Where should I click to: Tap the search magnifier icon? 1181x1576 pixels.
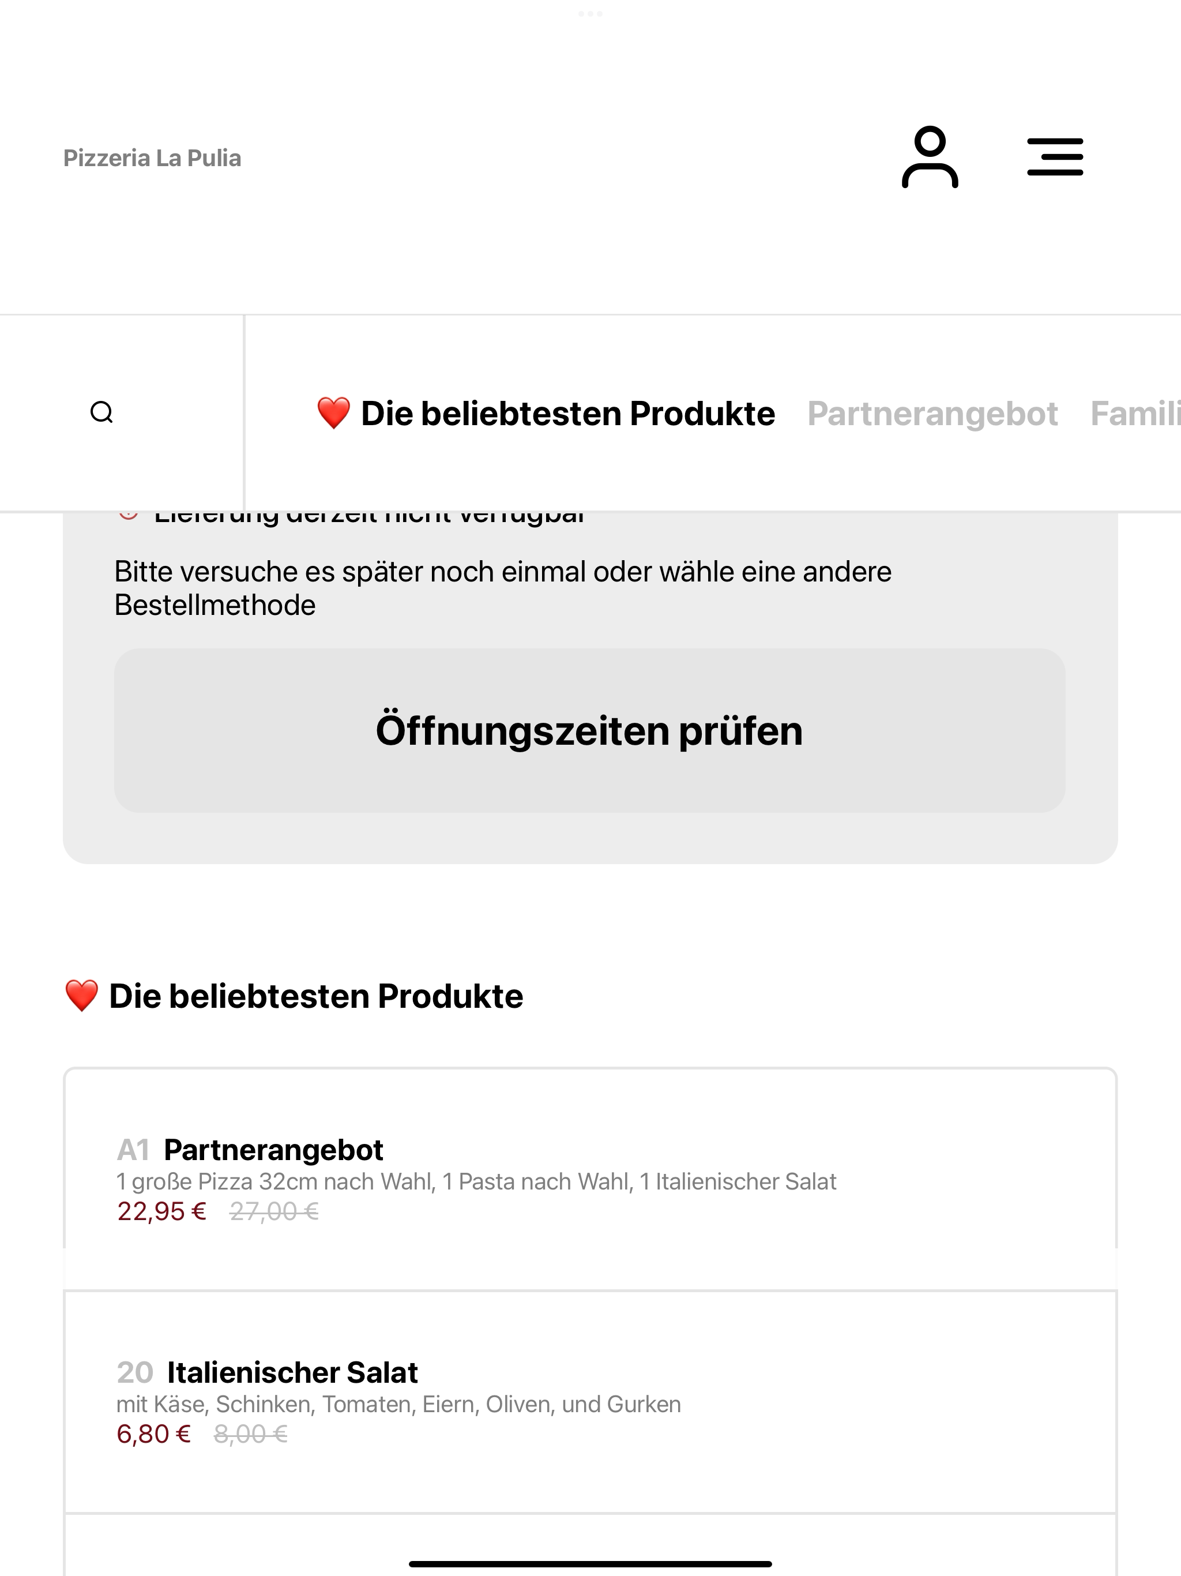click(x=102, y=412)
